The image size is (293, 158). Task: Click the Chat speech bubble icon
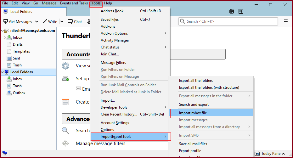coord(70,21)
